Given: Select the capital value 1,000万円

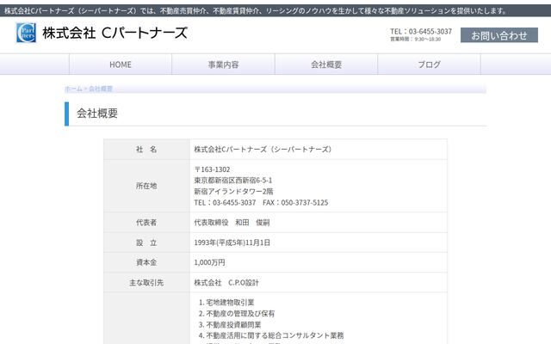Looking at the screenshot, I should [x=209, y=262].
